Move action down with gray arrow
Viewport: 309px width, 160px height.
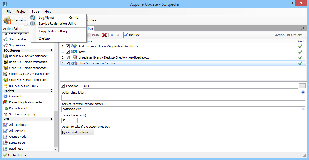[x=118, y=35]
